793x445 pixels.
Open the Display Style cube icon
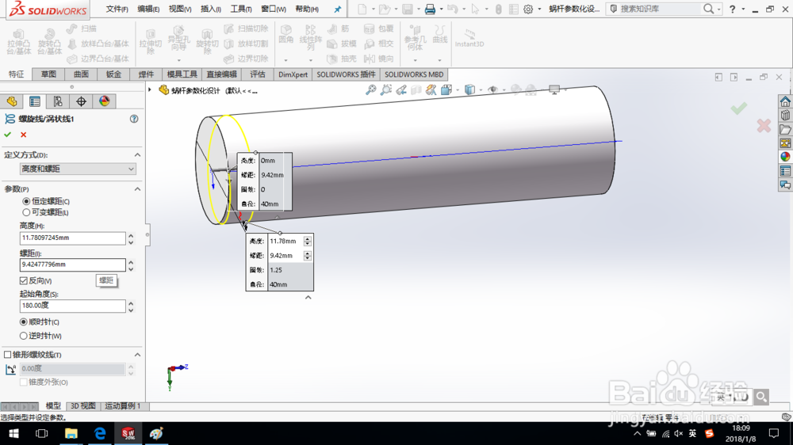[x=469, y=90]
